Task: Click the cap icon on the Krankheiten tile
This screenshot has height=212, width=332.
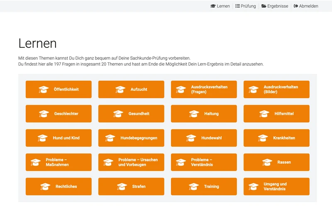Action: click(x=263, y=138)
